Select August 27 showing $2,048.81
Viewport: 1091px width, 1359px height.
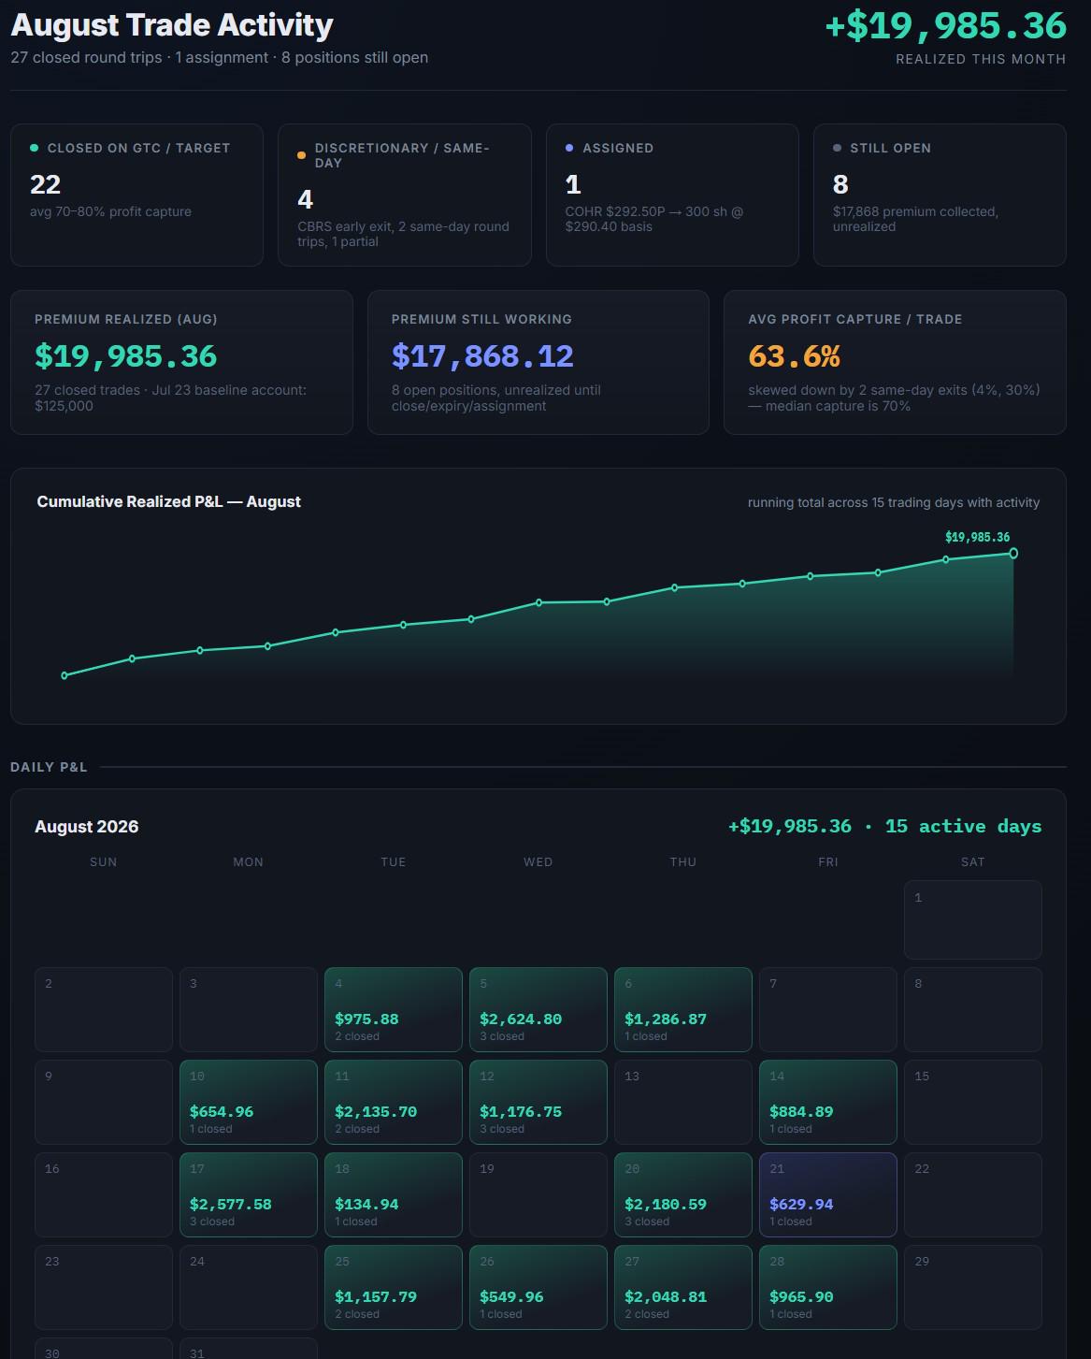(683, 1287)
